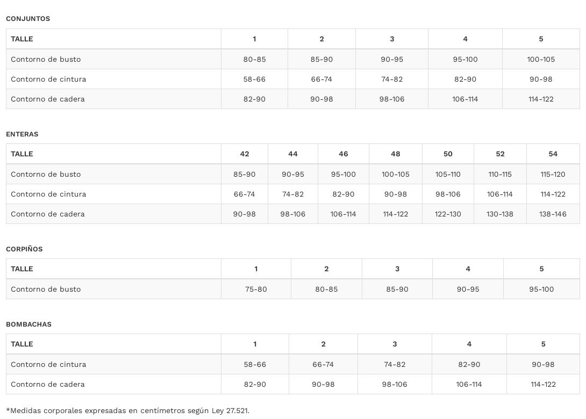Select size 3 header in Corpiños table

pos(397,269)
